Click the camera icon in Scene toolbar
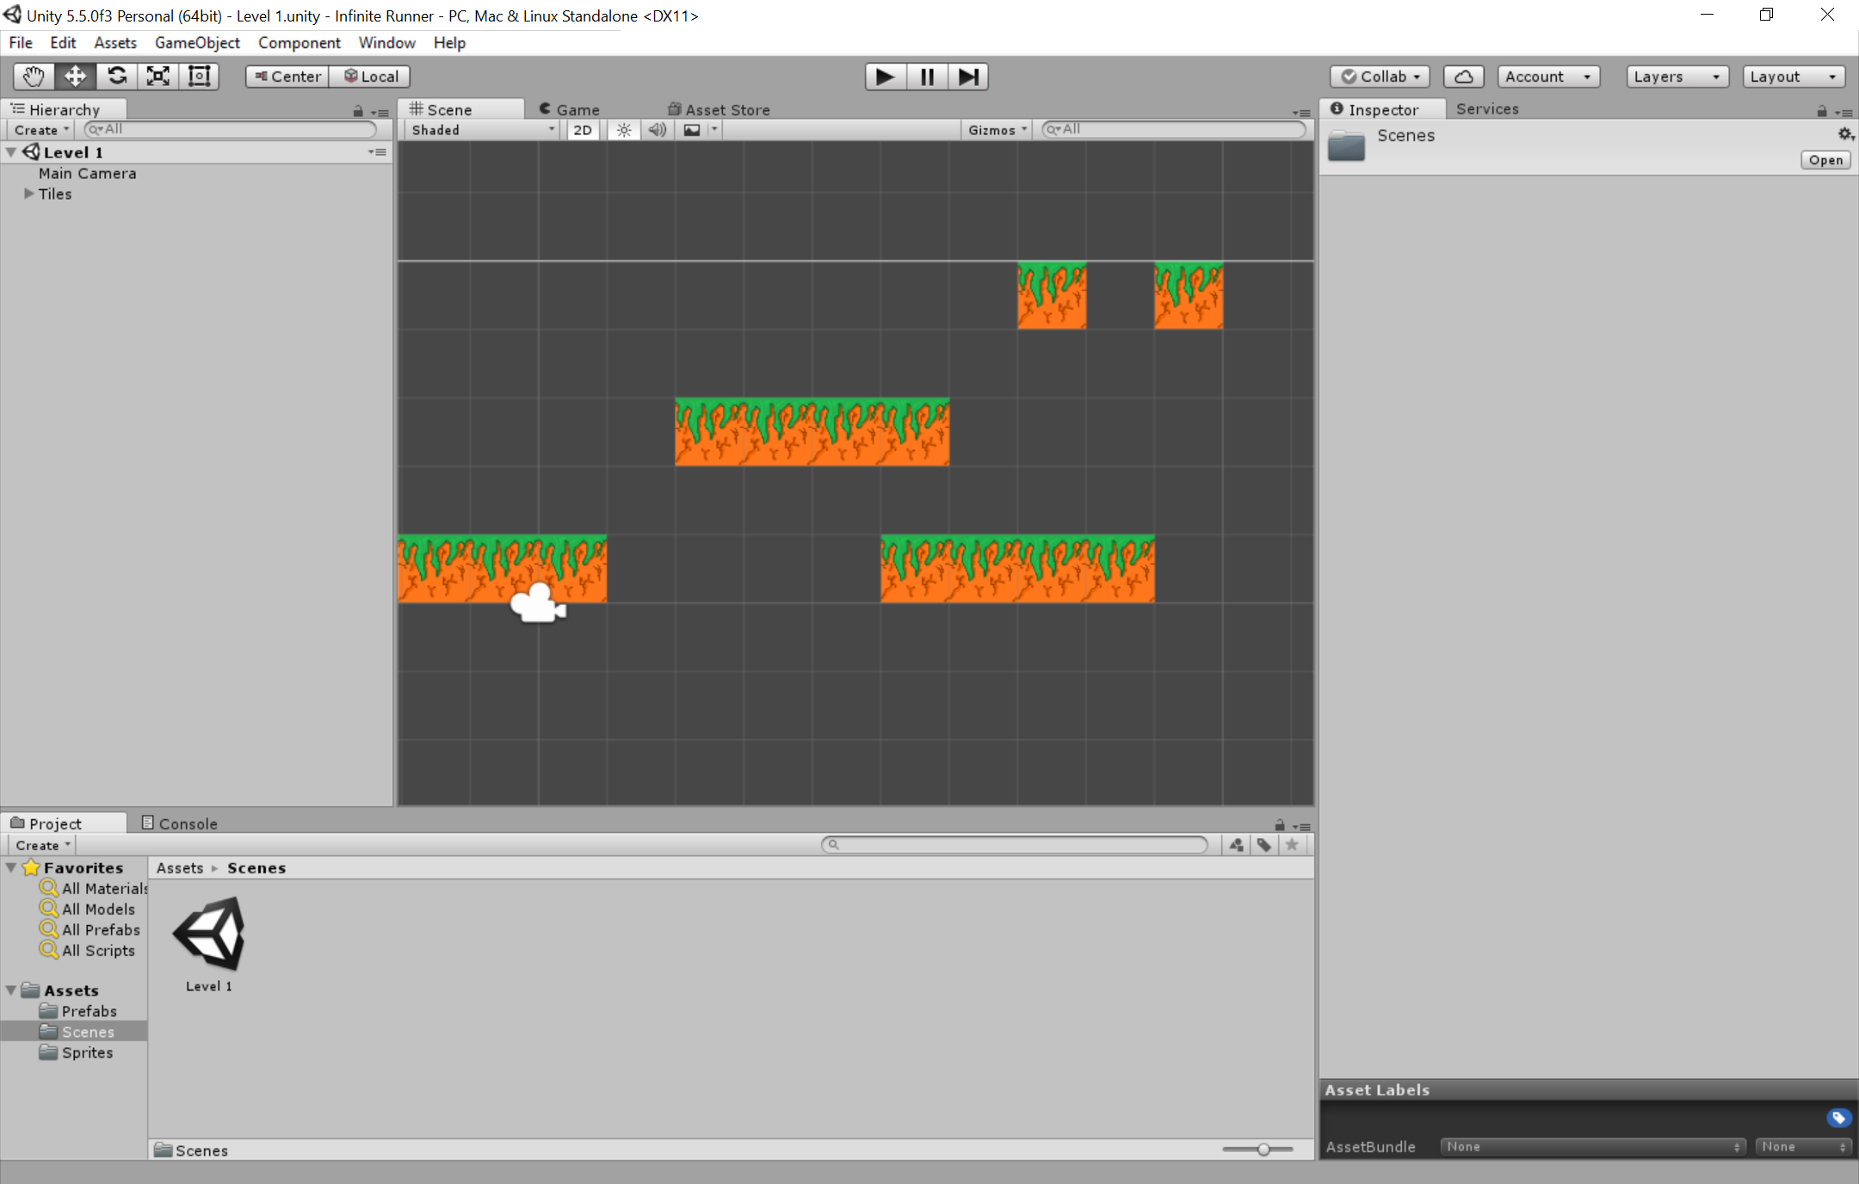Image resolution: width=1859 pixels, height=1184 pixels. [692, 129]
